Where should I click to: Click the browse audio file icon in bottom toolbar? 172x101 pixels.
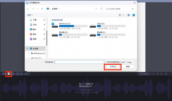pos(9,74)
